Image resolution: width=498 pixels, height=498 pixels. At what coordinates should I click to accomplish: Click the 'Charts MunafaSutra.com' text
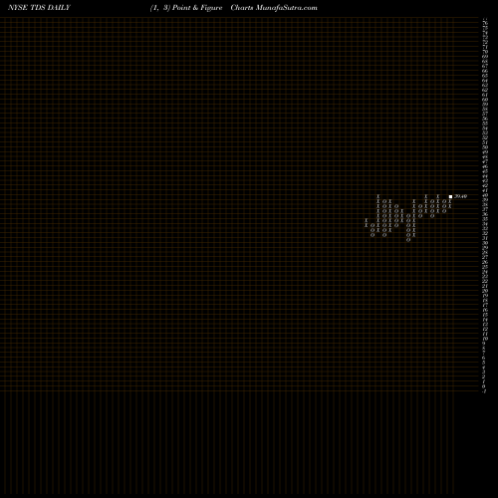(274, 8)
